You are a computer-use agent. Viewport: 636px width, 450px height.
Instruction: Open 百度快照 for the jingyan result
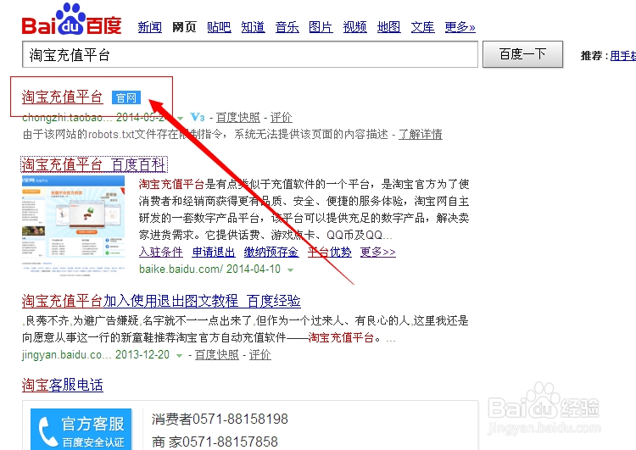[x=216, y=355]
